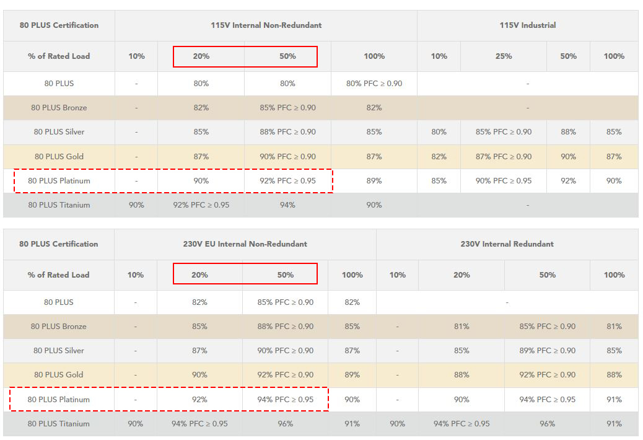This screenshot has width=643, height=440.
Task: Select "% of Rated Load" in 230V table
Action: (x=59, y=275)
